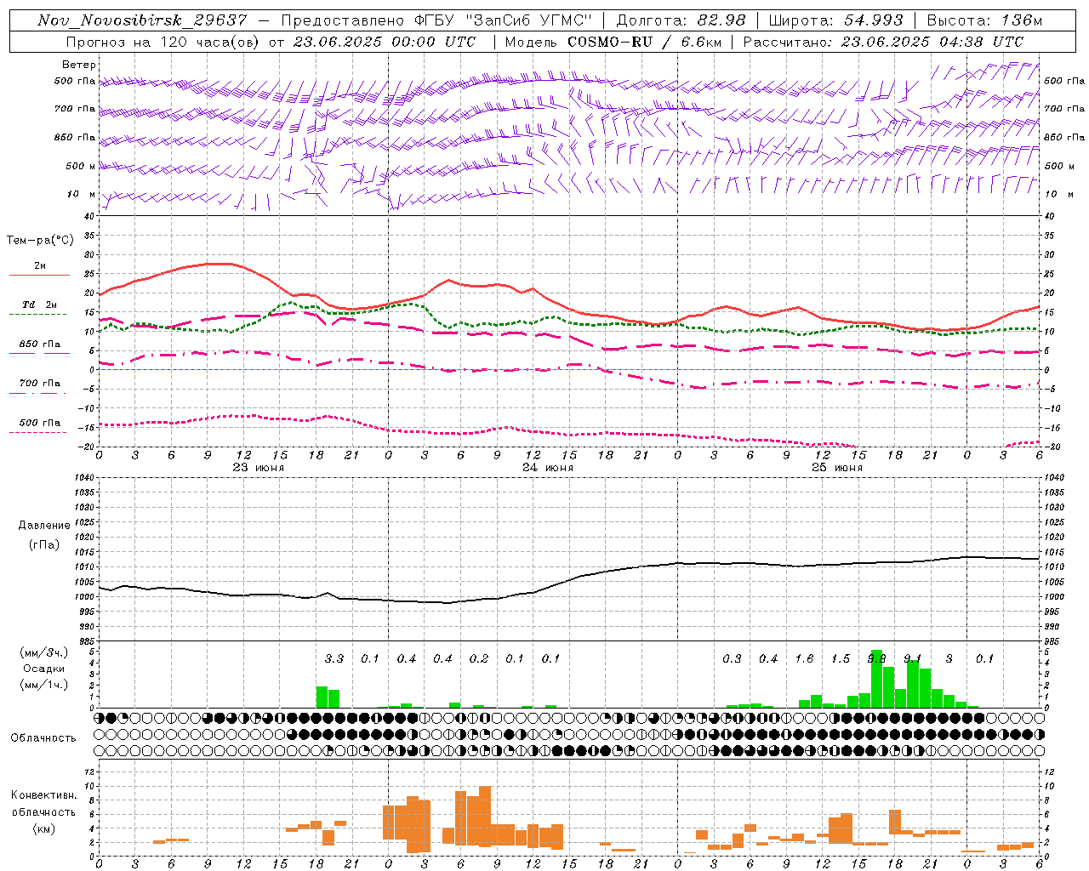
Task: Click the (гПа) unit under Давление
Action: (44, 544)
